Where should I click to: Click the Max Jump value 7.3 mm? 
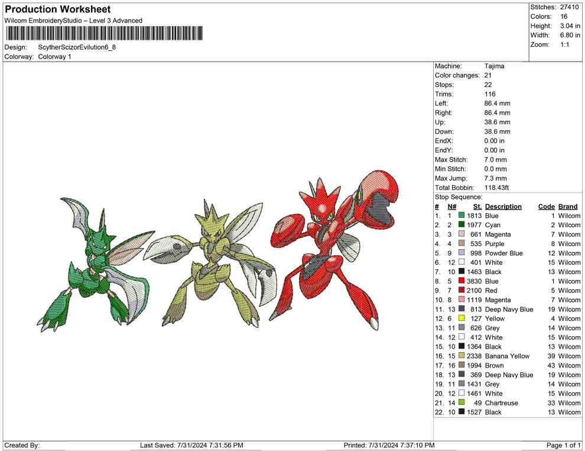[495, 178]
